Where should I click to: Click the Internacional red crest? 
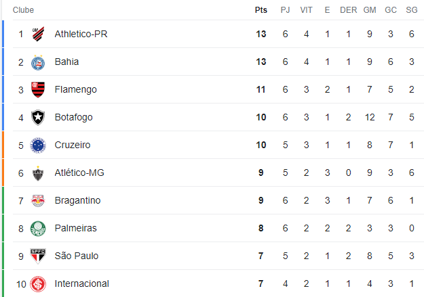click(38, 283)
